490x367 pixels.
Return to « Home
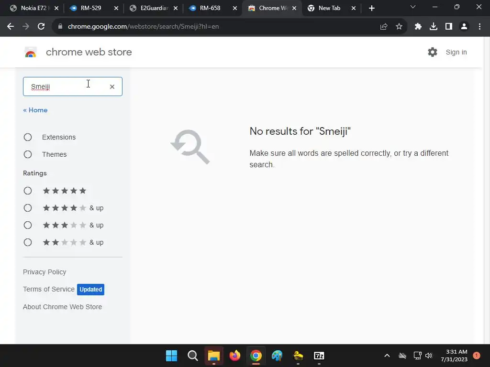pyautogui.click(x=35, y=110)
